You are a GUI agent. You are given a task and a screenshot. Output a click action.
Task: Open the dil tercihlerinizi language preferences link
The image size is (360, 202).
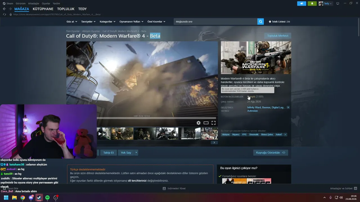137,181
